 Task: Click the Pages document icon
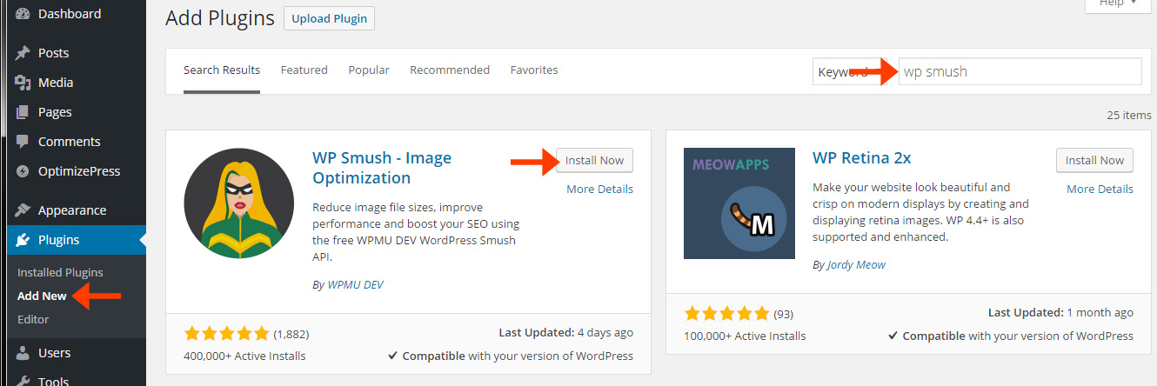(x=23, y=112)
